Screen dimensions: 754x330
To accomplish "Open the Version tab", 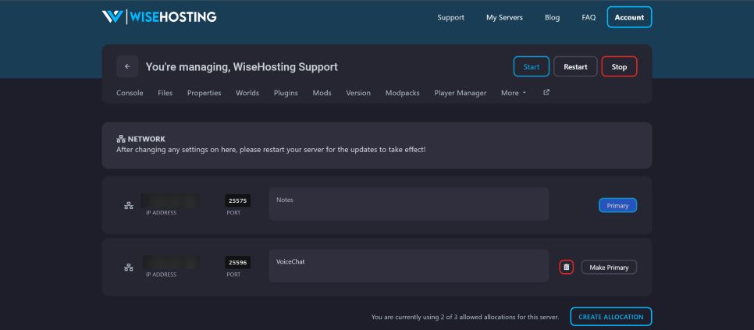I will pyautogui.click(x=358, y=93).
